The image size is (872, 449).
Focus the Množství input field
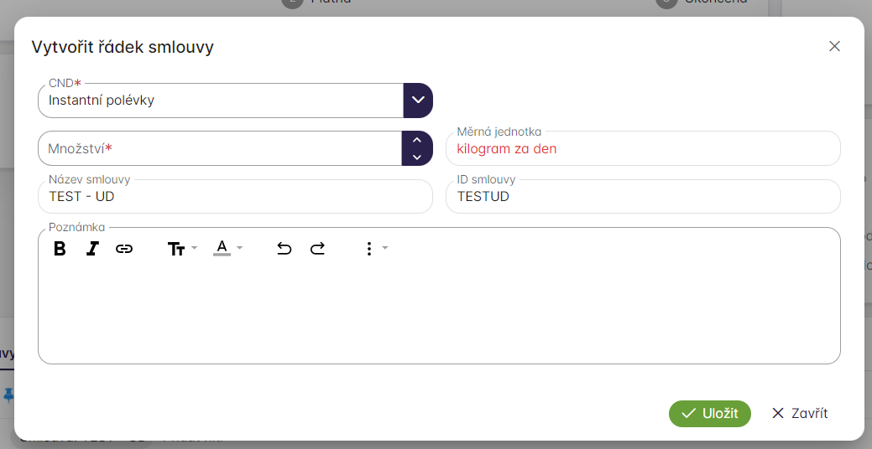point(220,149)
